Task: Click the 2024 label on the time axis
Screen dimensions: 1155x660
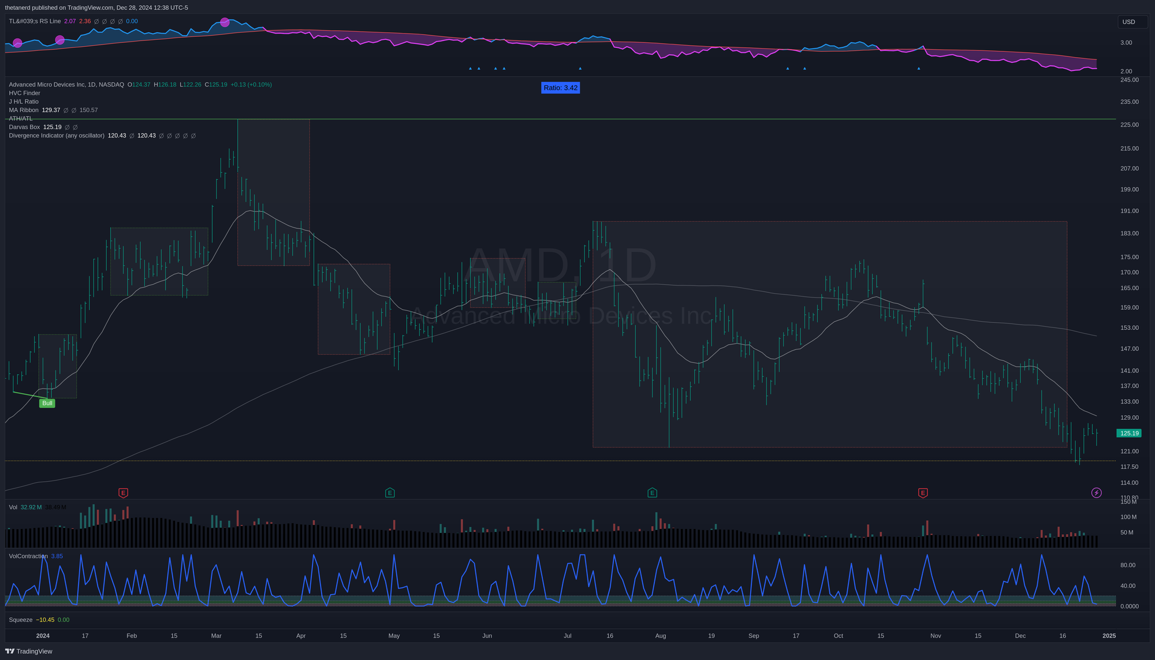Action: [43, 636]
